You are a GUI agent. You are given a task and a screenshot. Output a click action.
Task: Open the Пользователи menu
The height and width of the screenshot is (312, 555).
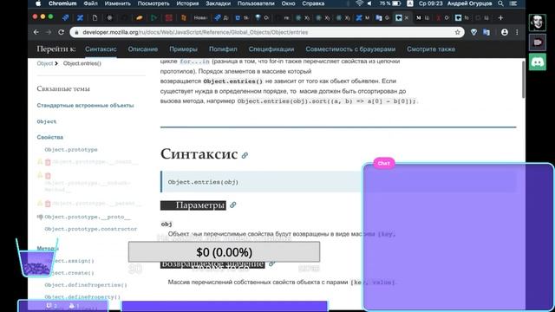point(256,3)
